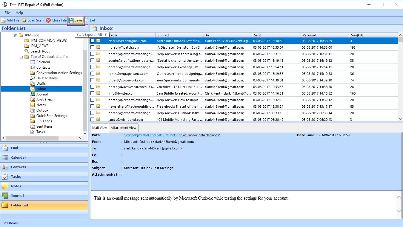The width and height of the screenshot is (403, 227).
Task: Open the Journal folder in tree
Action: [x=42, y=94]
